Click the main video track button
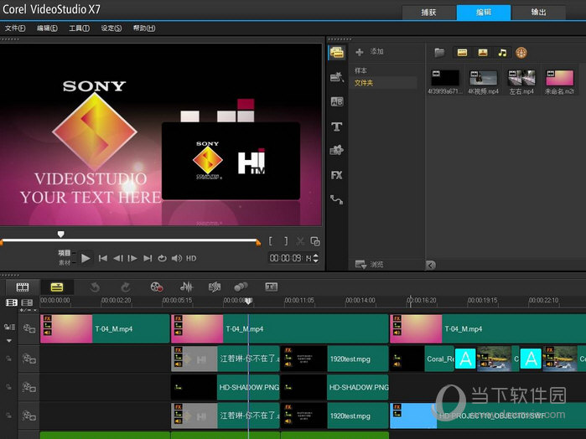The image size is (586, 439). click(x=29, y=328)
